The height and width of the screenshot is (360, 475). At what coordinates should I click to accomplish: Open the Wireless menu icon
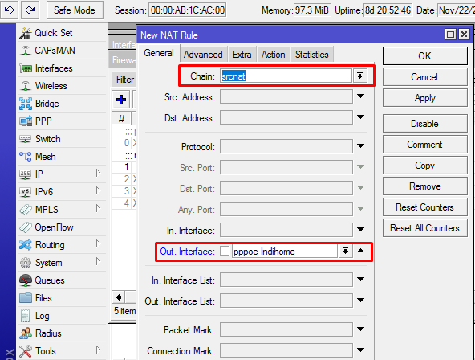[x=26, y=86]
